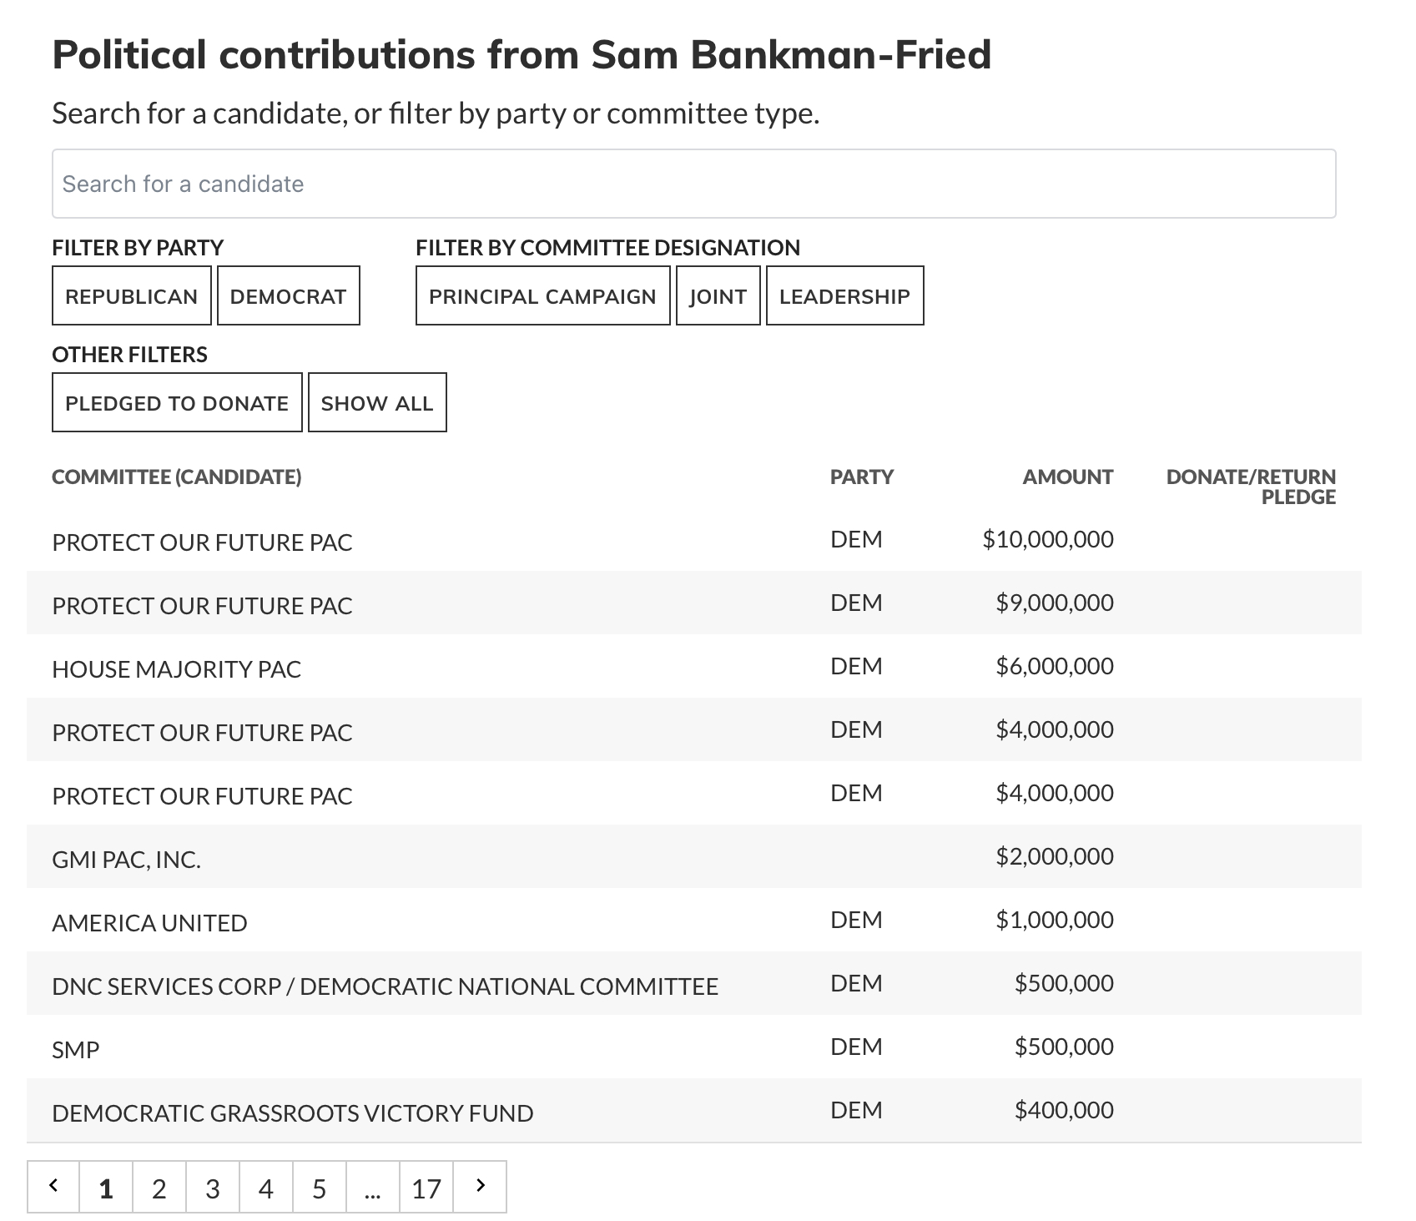Click the $6,000,000 amount
This screenshot has width=1416, height=1221.
tap(1055, 666)
